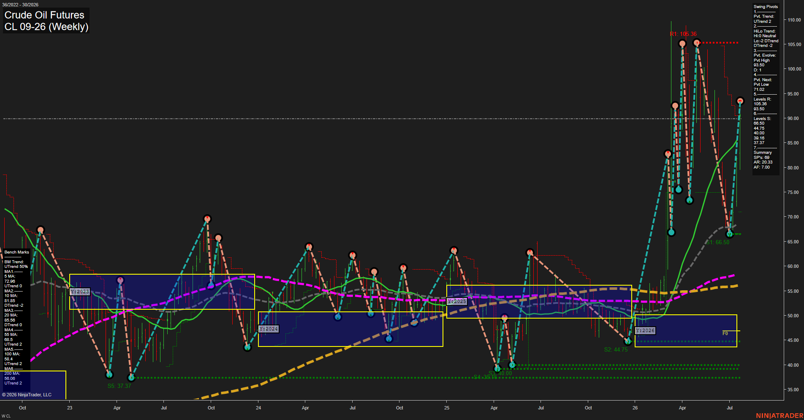The height and width of the screenshot is (420, 804).
Task: Select the CL 09-26 (Weekly) instrument label
Action: (x=46, y=27)
